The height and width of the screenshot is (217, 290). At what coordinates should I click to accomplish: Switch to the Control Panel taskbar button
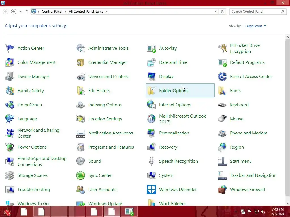129,211
